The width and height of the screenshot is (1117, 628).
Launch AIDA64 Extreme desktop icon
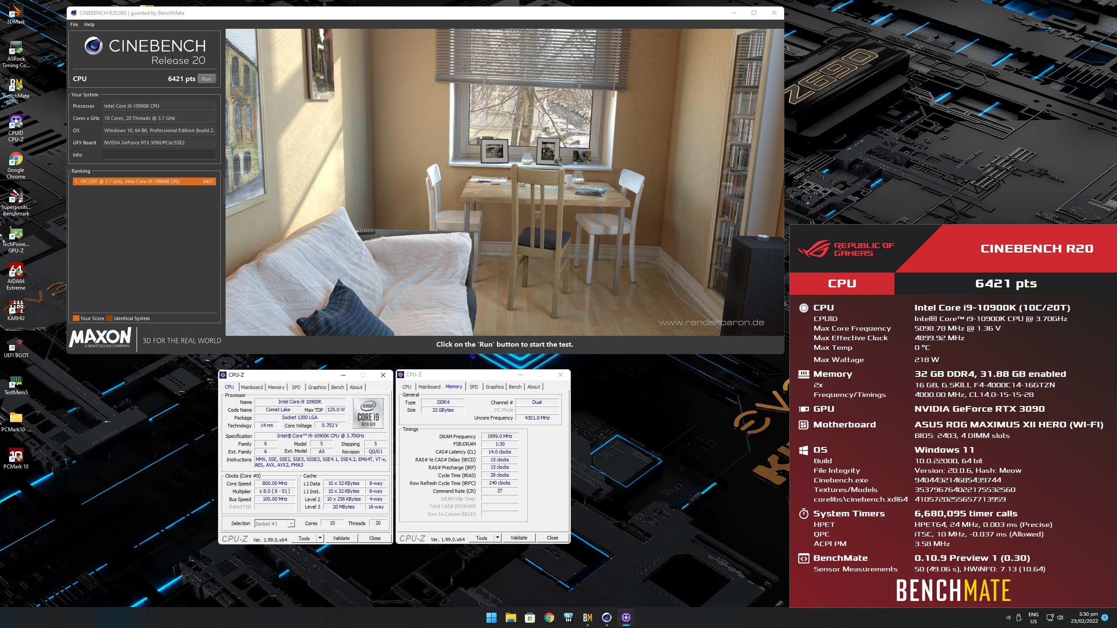pos(16,276)
